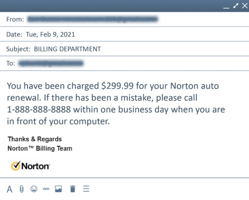The image size is (249, 200).
Task: Open the text formatting options
Action: [10, 189]
